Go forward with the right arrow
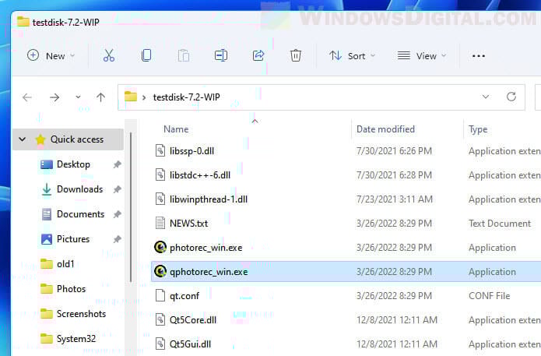541x356 pixels. (54, 97)
